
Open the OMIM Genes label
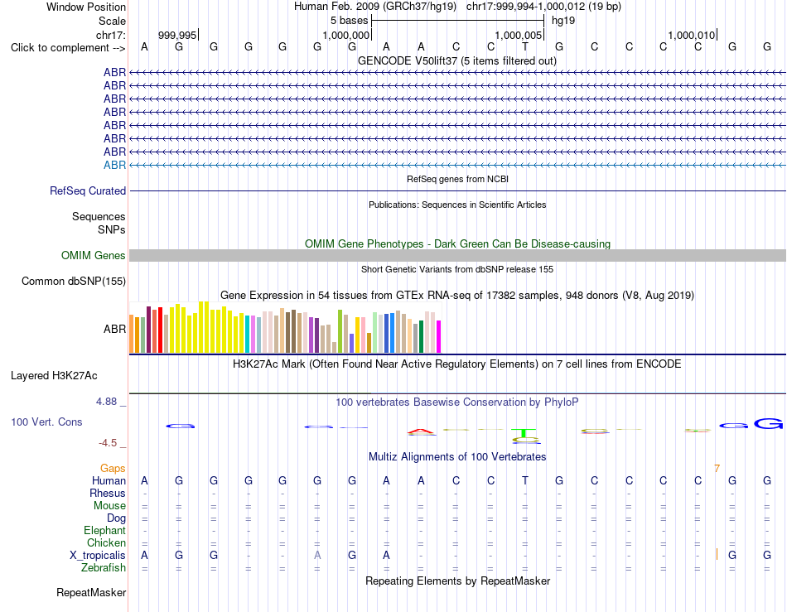point(94,256)
